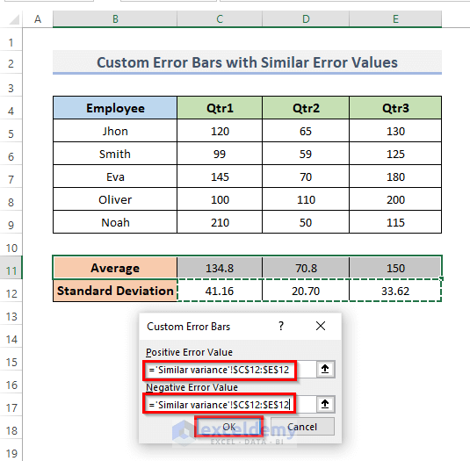Select Oliver's Qtr3 value 200
Screen dimensions: 470x461
tap(395, 199)
